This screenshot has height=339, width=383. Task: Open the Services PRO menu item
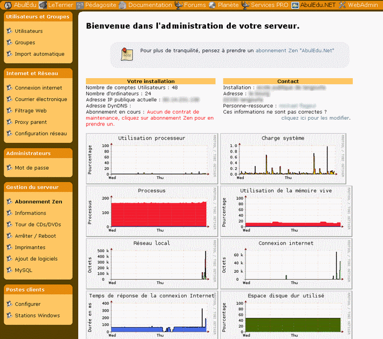[269, 5]
